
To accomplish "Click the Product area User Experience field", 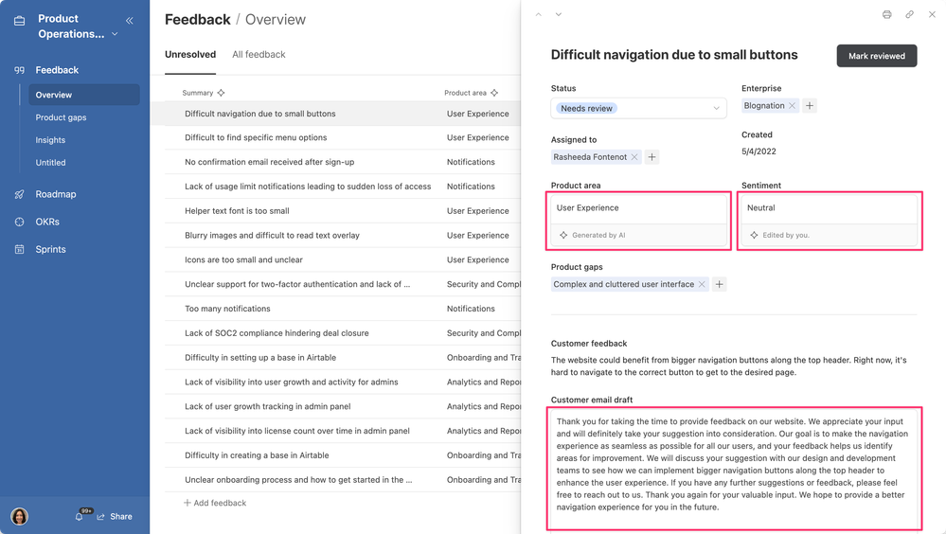I will click(638, 208).
